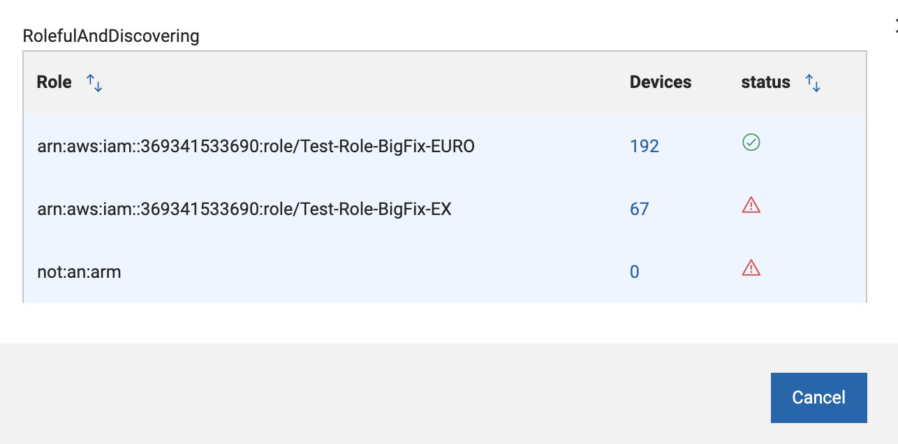Click the status column header label
898x444 pixels.
click(765, 82)
